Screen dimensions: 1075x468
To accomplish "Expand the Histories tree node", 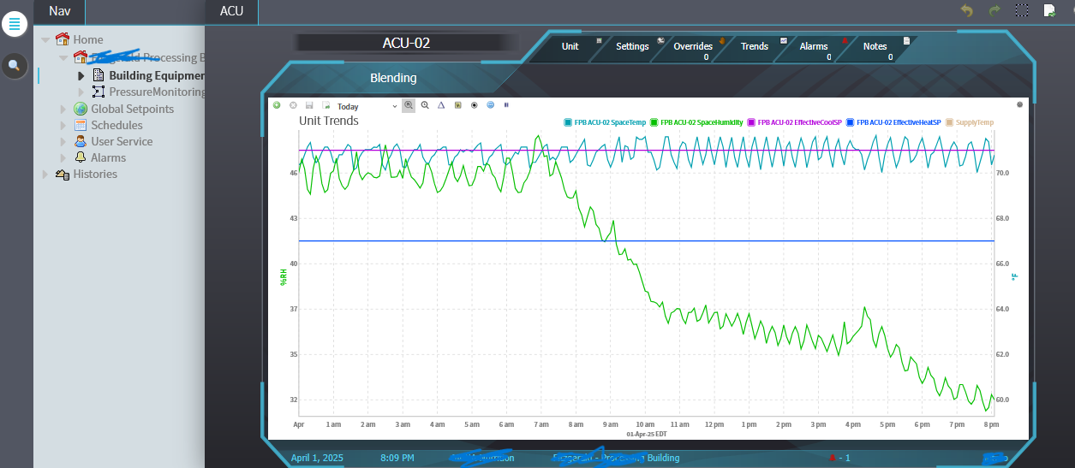I will tap(45, 174).
